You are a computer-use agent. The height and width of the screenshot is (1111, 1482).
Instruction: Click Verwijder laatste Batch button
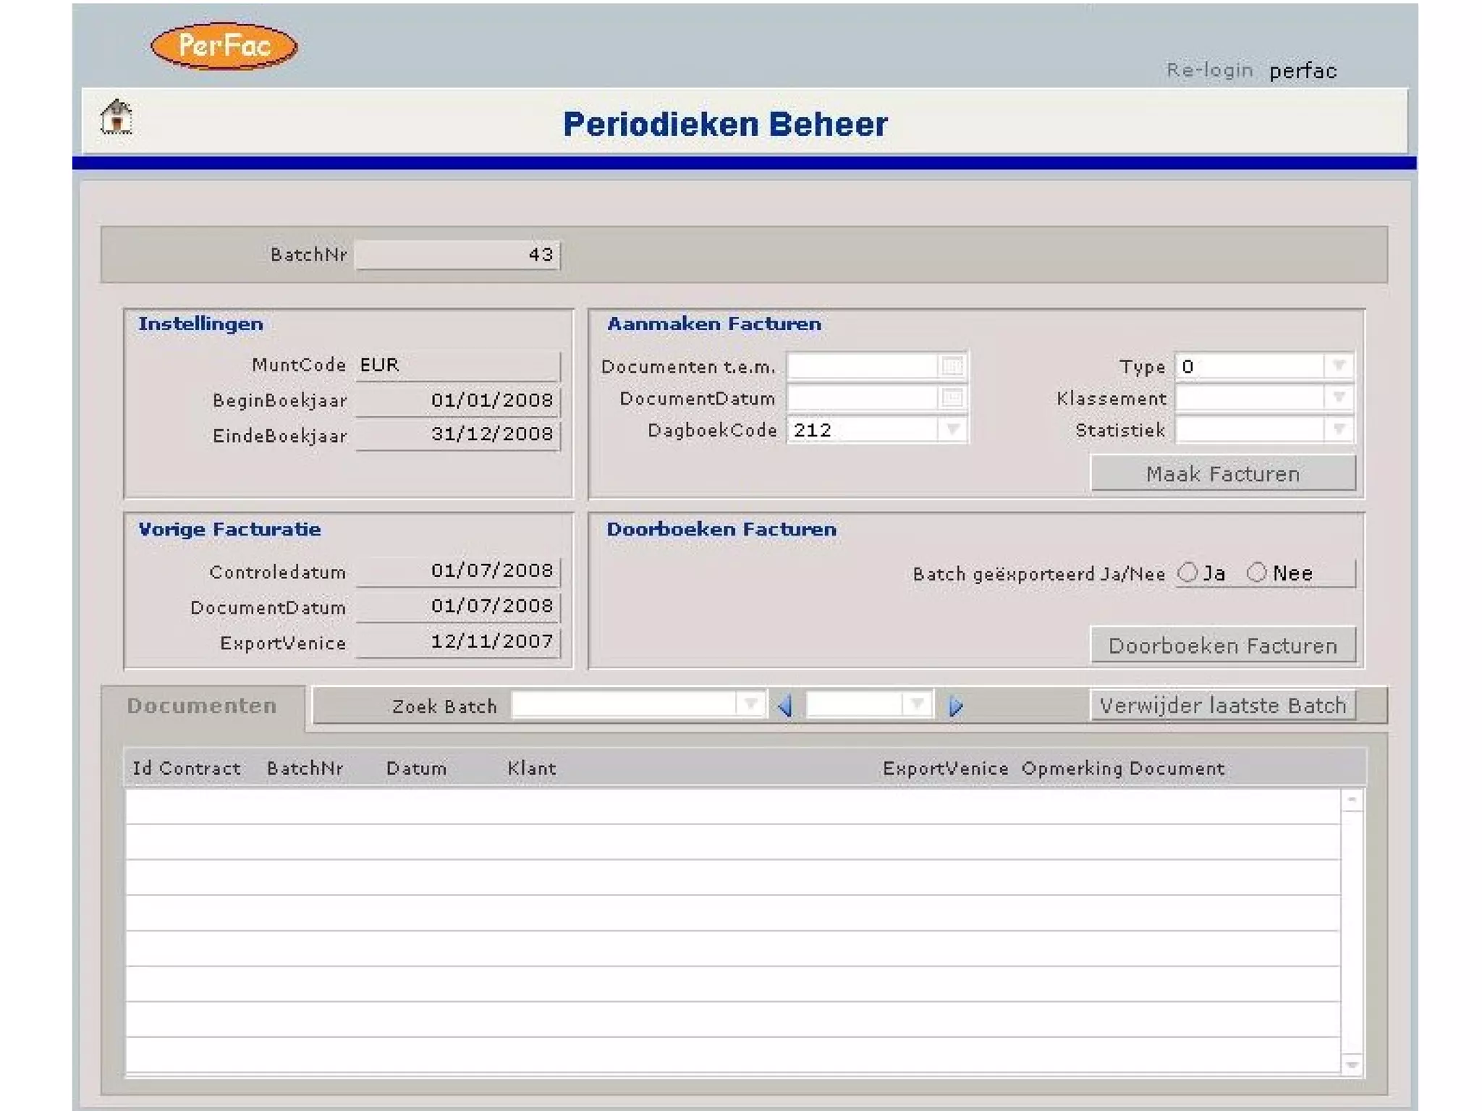coord(1222,705)
